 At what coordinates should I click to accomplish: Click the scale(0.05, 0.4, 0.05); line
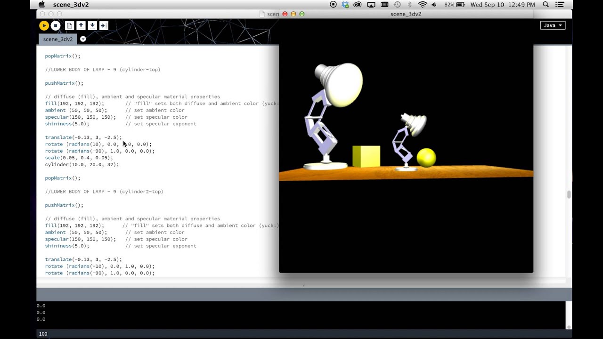(x=79, y=158)
